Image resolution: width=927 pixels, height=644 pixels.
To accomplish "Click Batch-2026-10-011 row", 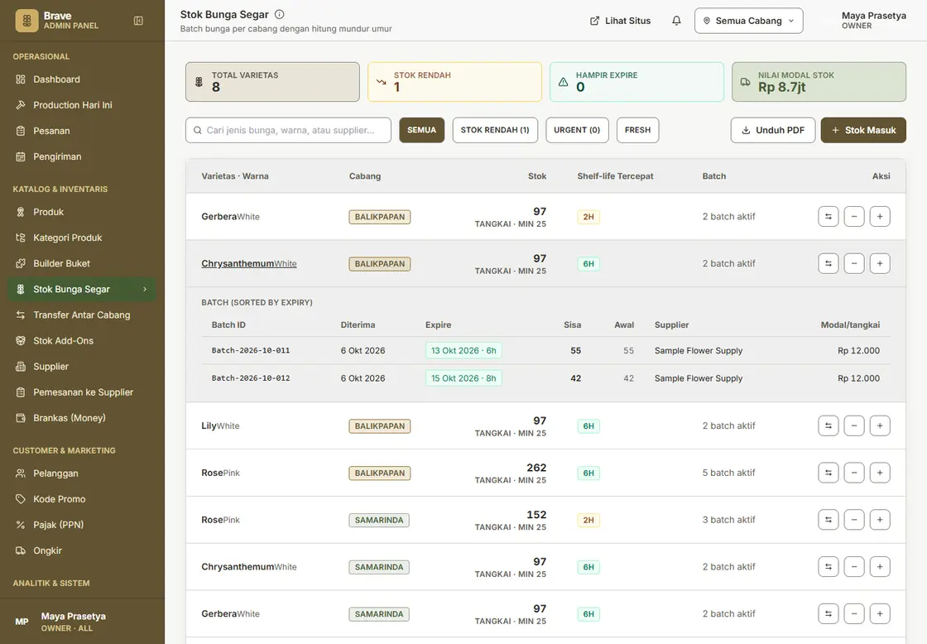I will [x=545, y=351].
